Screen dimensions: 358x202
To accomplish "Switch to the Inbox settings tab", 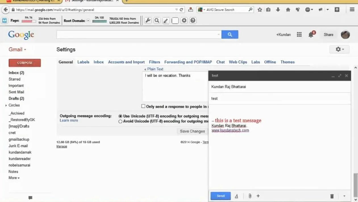I will [99, 62].
